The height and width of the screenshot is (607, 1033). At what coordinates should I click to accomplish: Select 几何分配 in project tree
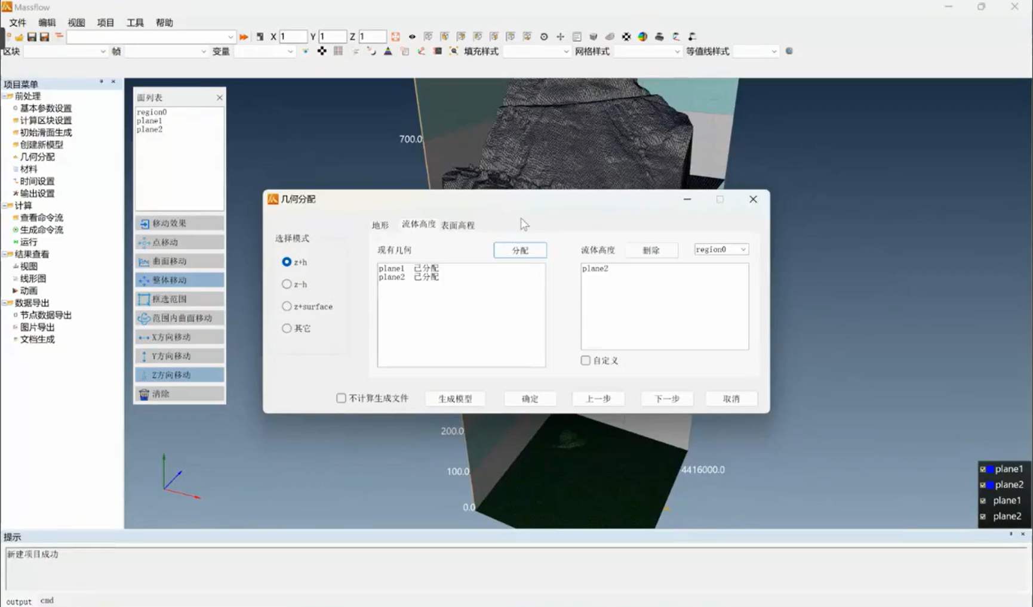(x=38, y=157)
